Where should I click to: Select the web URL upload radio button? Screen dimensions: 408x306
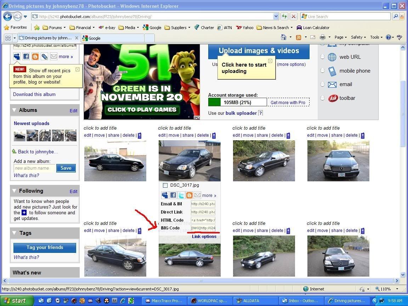coord(322,57)
